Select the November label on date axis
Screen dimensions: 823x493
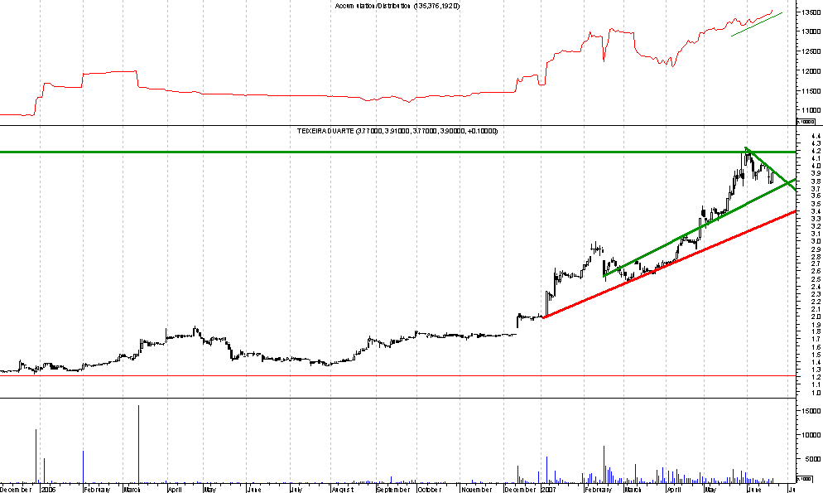pyautogui.click(x=477, y=490)
